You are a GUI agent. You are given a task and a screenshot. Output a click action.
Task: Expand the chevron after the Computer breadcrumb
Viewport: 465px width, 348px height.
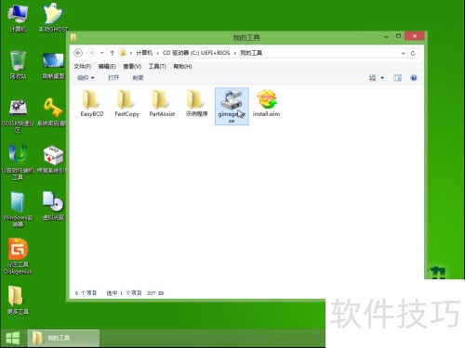coord(158,53)
